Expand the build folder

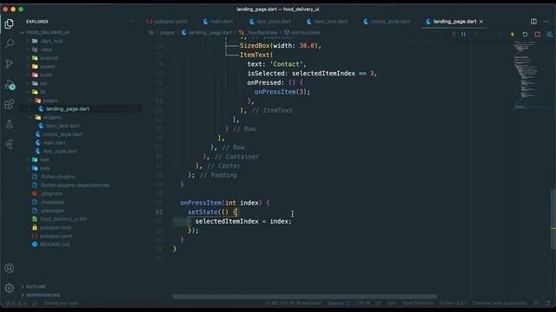[46, 75]
